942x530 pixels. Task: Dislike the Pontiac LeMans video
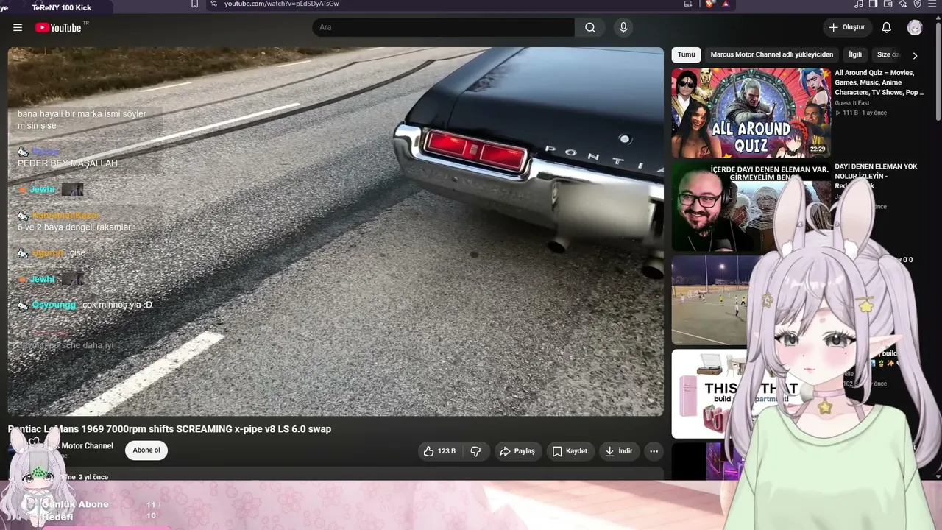(475, 451)
